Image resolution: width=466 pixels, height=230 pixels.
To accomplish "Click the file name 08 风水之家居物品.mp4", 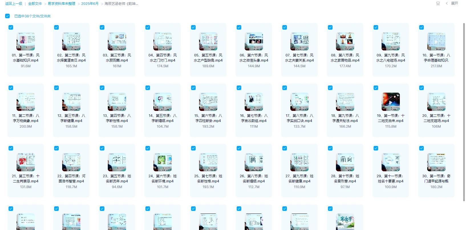I will tap(345, 58).
